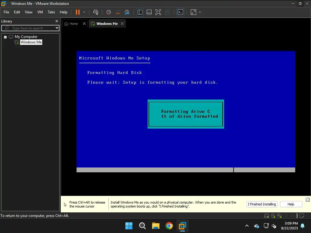Click the network adapter status icon
311x233 pixels.
[279, 216]
